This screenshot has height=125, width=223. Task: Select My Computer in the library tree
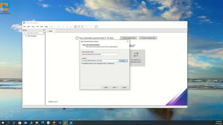coord(32,36)
